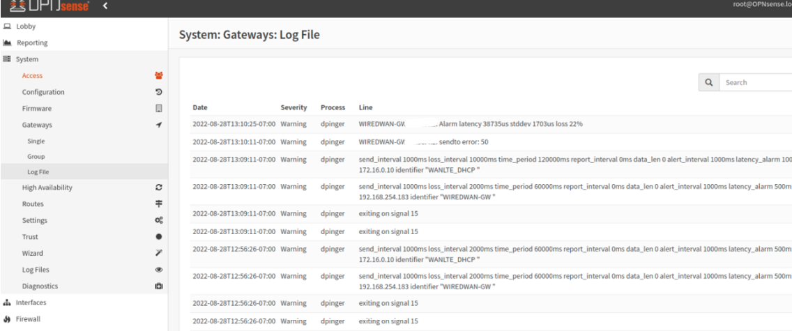Click the Firmware building icon
This screenshot has height=331, width=792.
(x=158, y=109)
